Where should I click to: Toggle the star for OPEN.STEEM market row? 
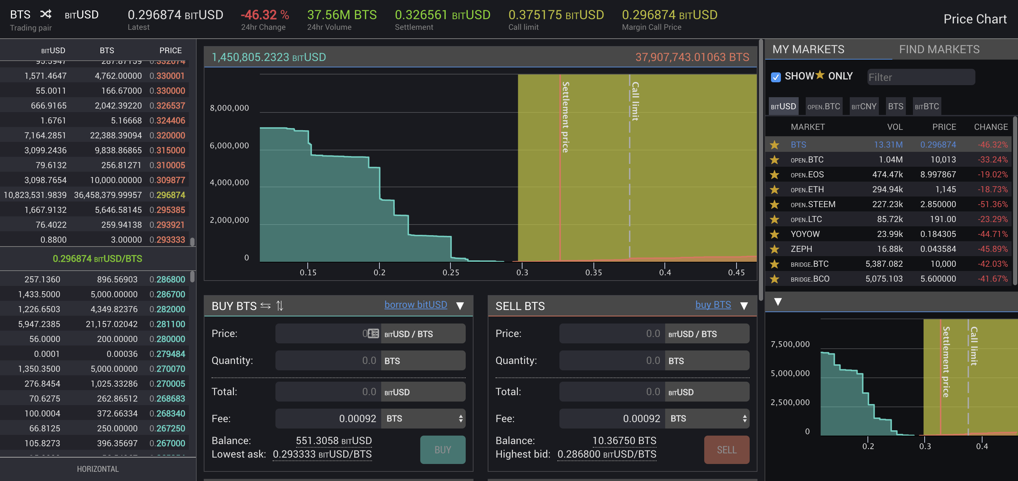(775, 205)
